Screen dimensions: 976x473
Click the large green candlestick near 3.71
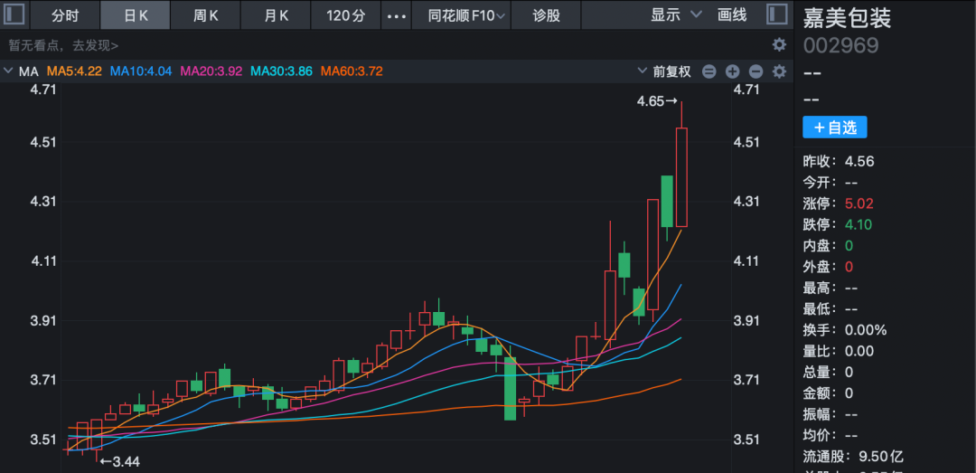tap(510, 388)
